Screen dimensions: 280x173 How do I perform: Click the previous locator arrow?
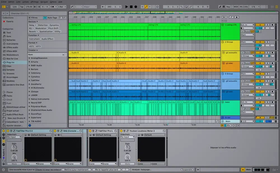[x=223, y=21]
